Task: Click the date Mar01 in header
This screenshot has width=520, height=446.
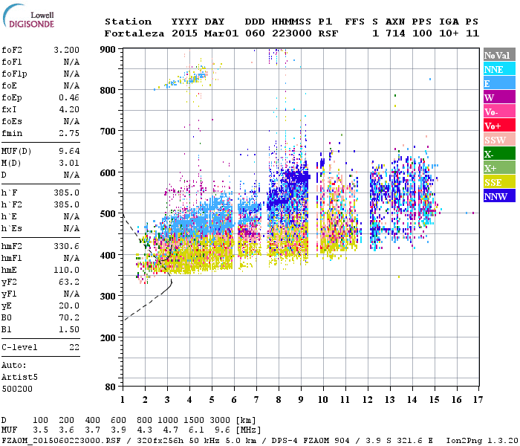Action: pyautogui.click(x=221, y=33)
